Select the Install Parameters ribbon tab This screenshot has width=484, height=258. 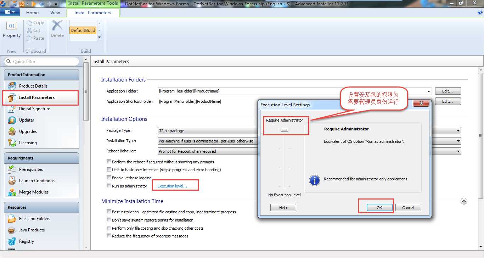click(x=93, y=12)
